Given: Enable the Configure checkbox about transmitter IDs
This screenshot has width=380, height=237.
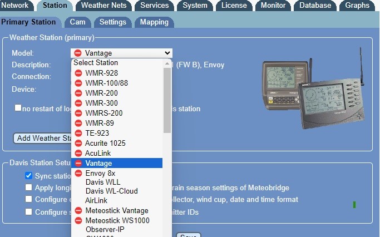Looking at the screenshot, I should (x=28, y=211).
